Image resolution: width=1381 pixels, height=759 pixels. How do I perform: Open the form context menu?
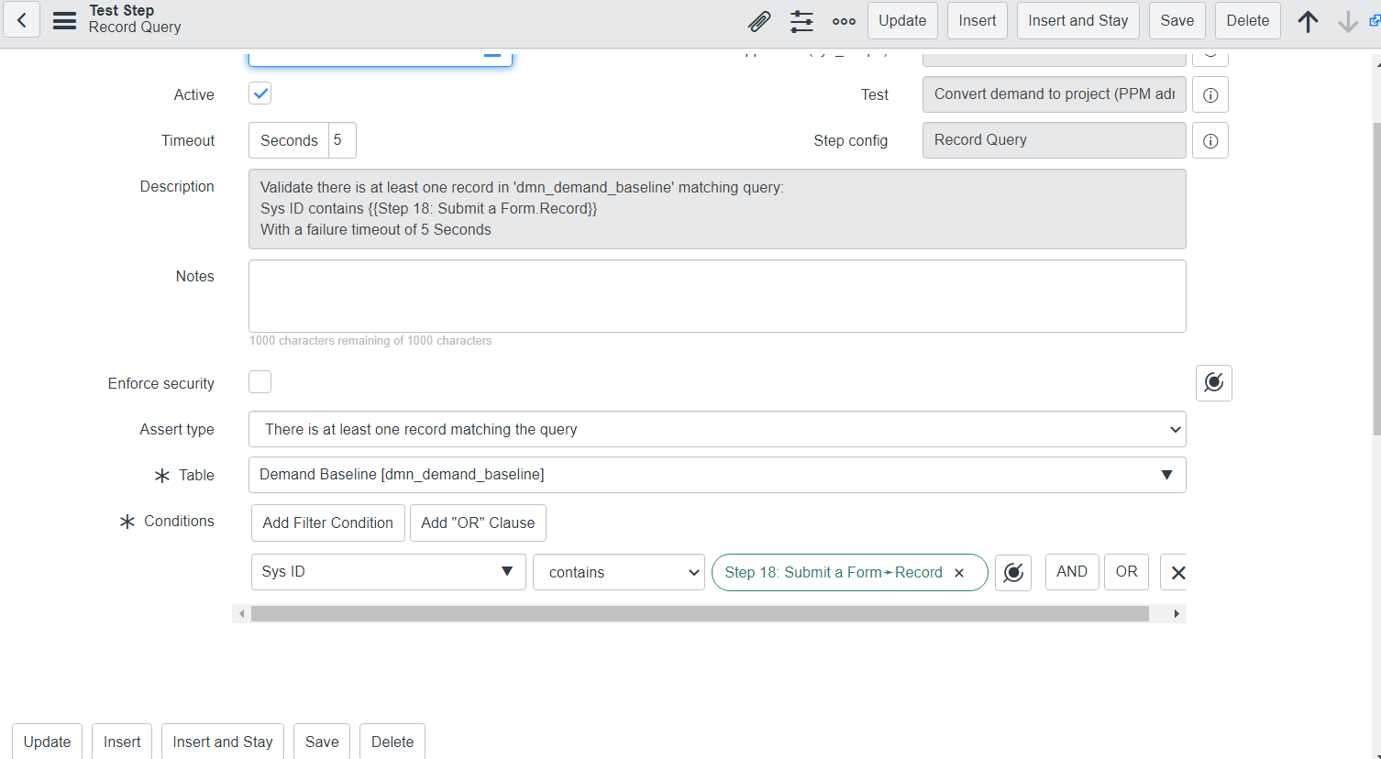pos(63,20)
